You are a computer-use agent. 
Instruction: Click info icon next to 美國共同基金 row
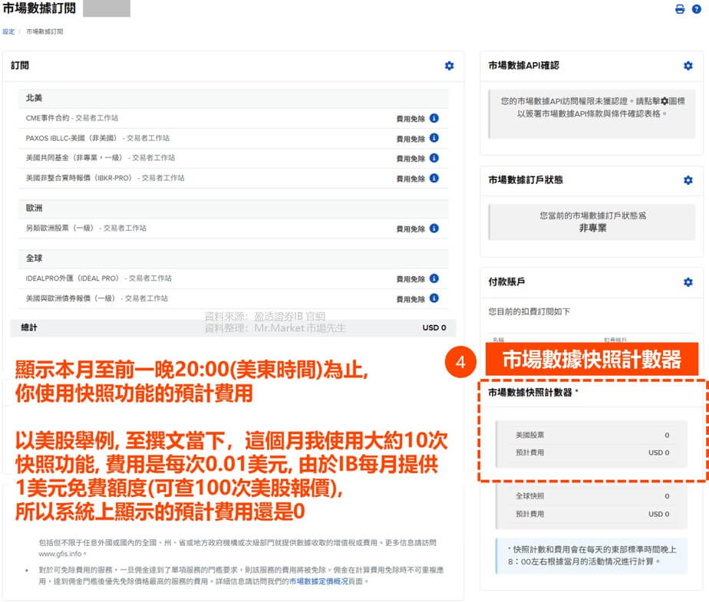pos(434,159)
